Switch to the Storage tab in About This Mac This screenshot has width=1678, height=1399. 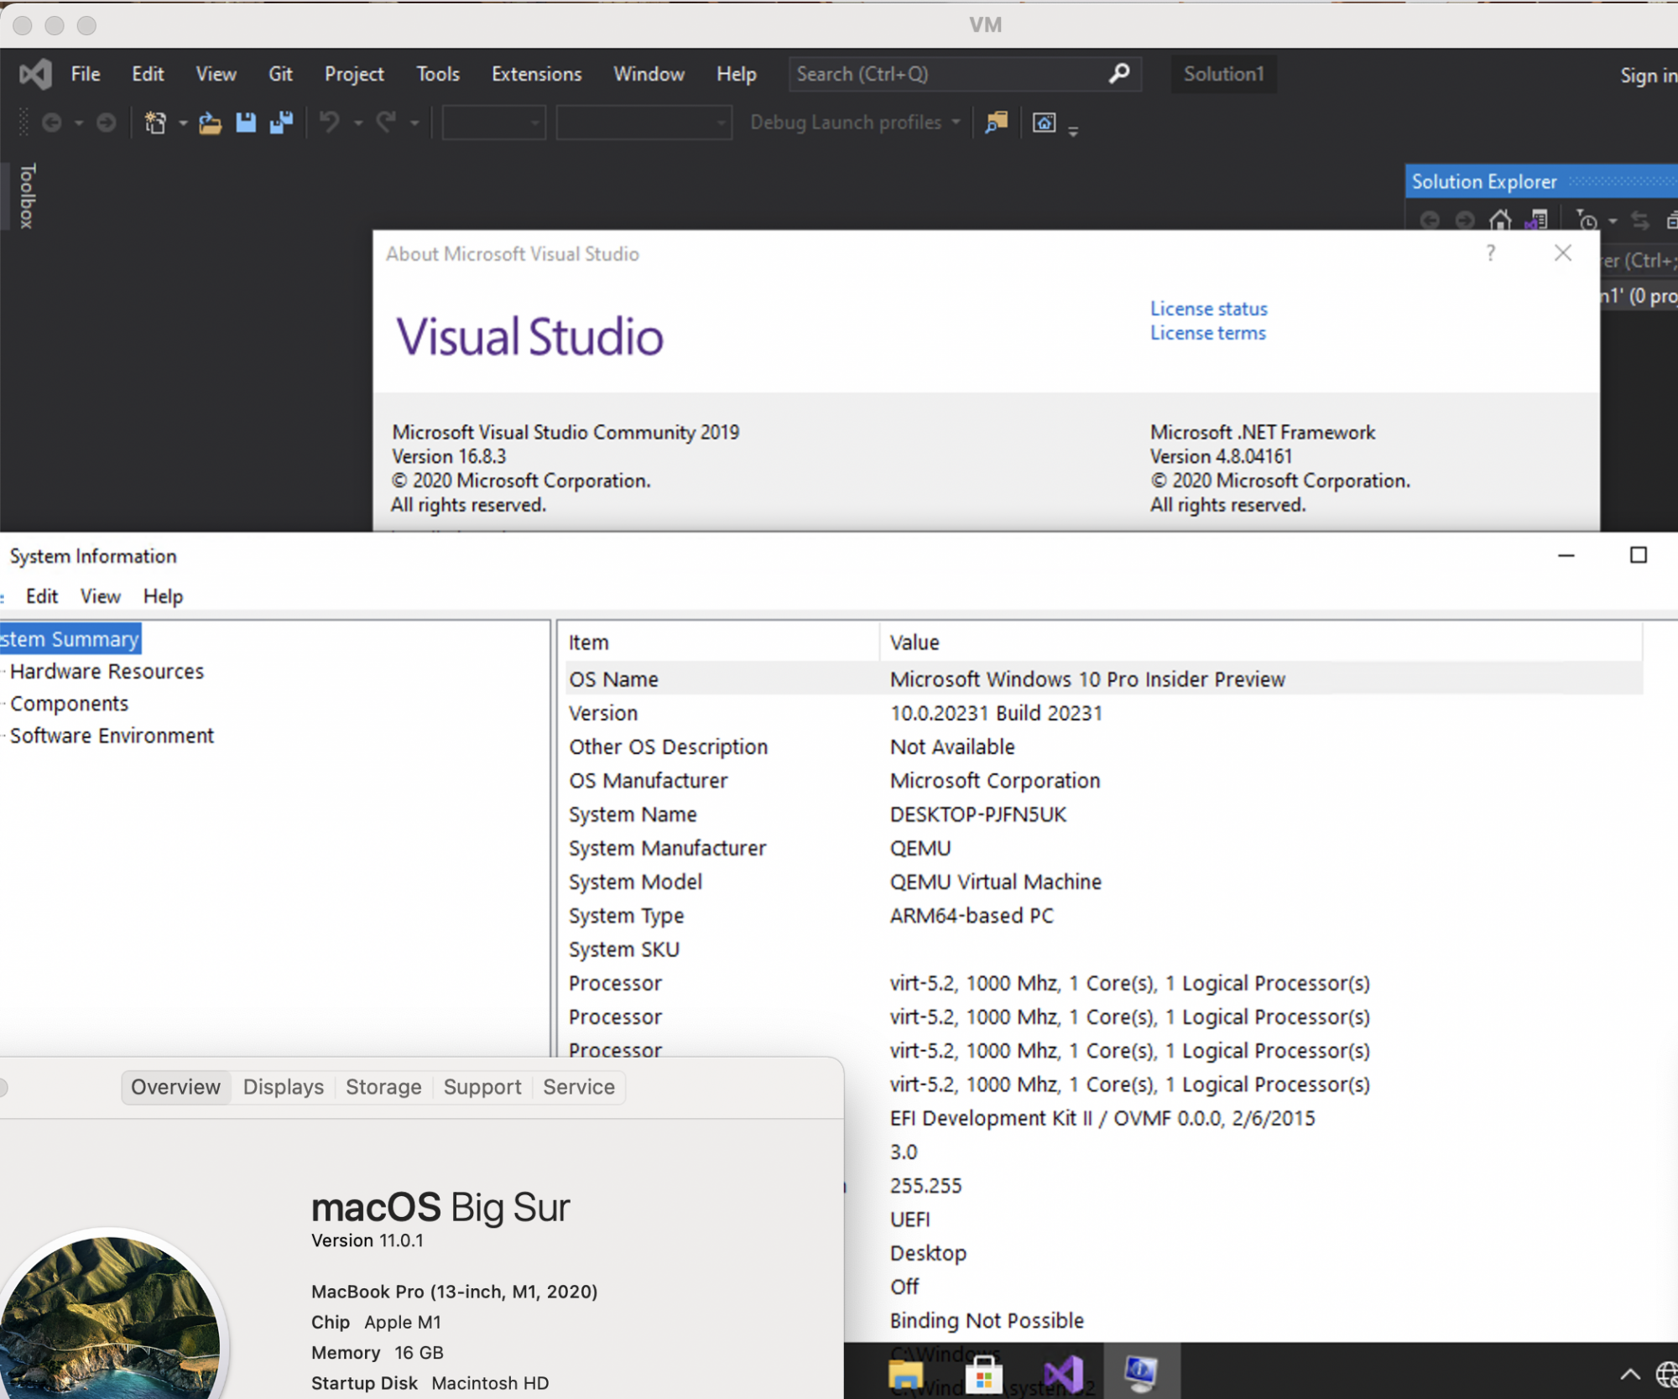pyautogui.click(x=383, y=1087)
